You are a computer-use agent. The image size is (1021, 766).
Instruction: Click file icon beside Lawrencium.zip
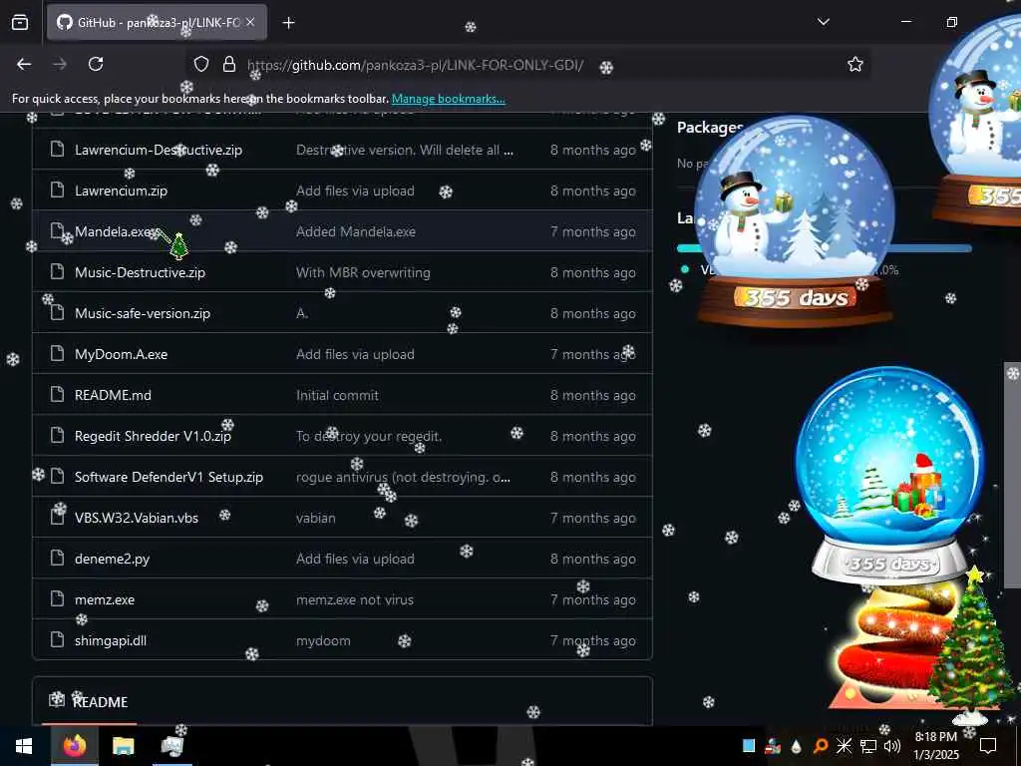(57, 191)
